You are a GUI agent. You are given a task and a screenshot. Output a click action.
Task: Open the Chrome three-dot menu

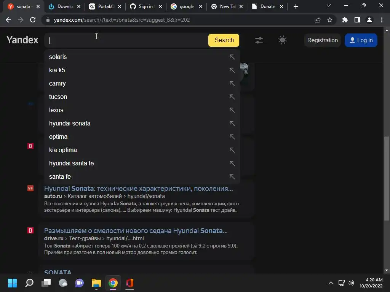(x=382, y=20)
